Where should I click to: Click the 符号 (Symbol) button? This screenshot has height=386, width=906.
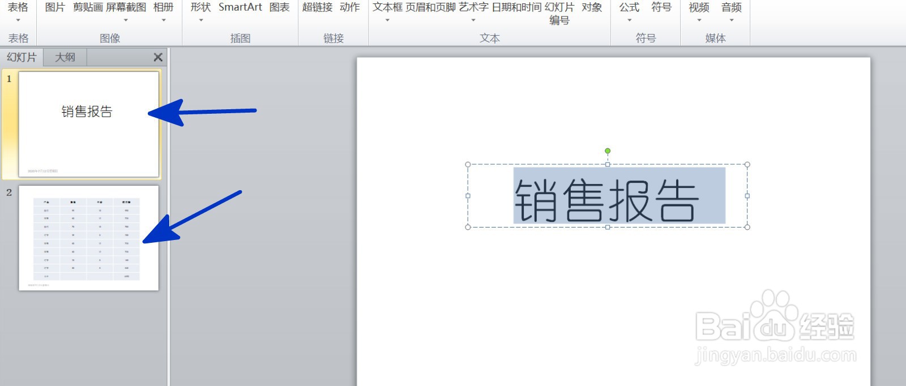pos(661,7)
